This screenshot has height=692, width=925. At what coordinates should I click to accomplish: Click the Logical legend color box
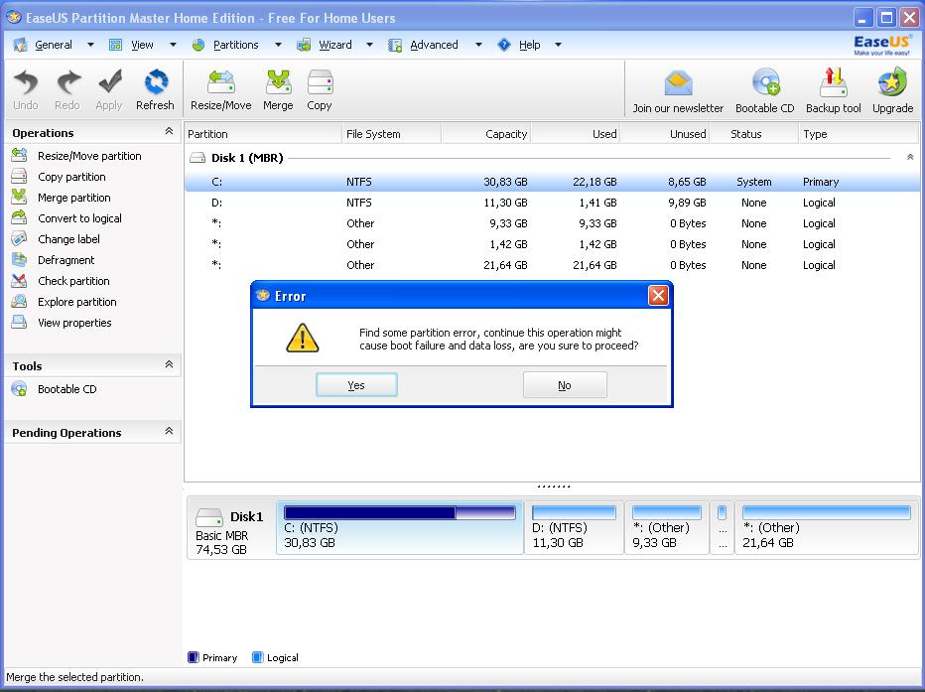(x=257, y=657)
